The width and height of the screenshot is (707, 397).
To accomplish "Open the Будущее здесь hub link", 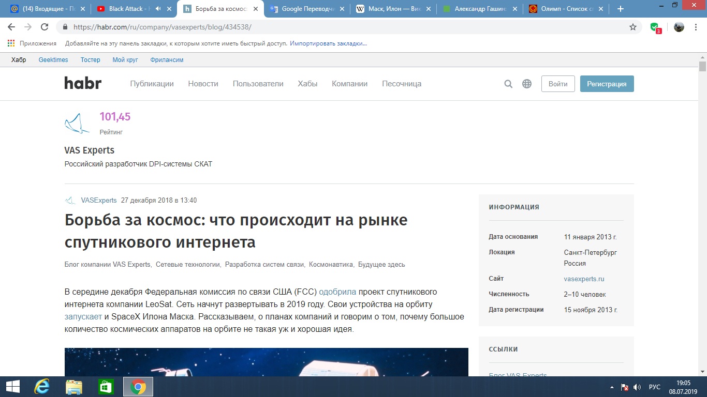I will pos(381,265).
